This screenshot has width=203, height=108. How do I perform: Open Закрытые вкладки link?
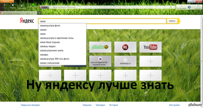coord(30,105)
